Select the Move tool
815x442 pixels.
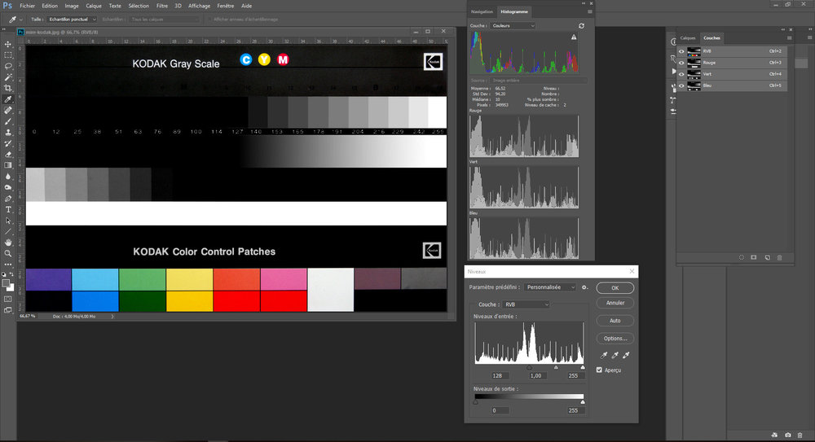pos(8,44)
